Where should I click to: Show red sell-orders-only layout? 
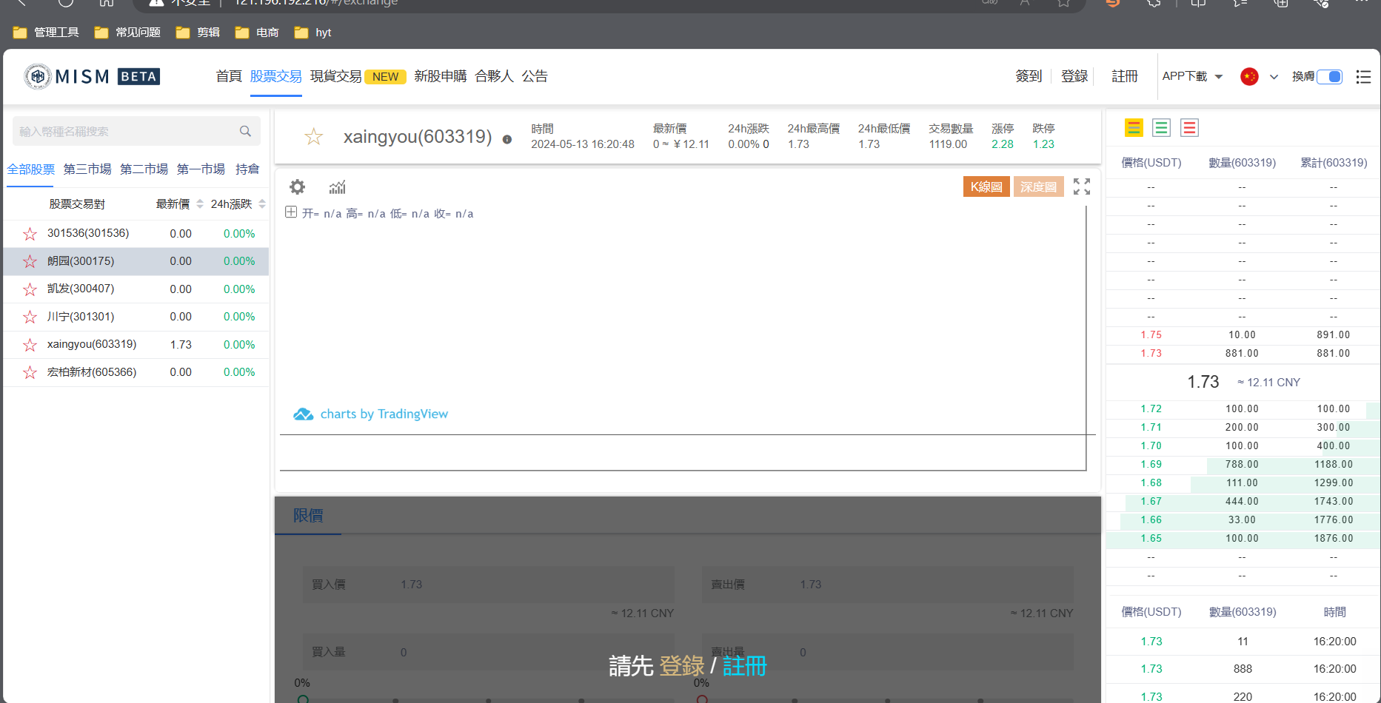1189,128
